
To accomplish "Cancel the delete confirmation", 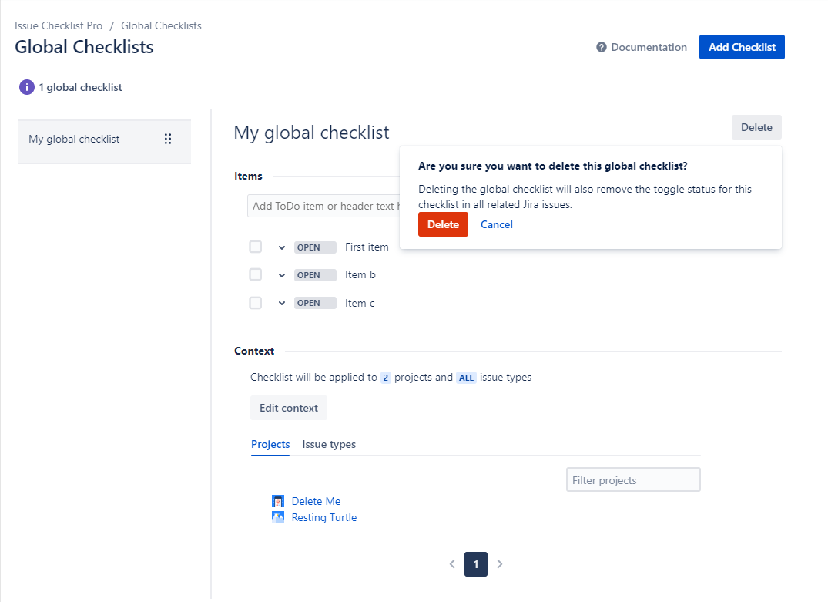I will pos(497,224).
